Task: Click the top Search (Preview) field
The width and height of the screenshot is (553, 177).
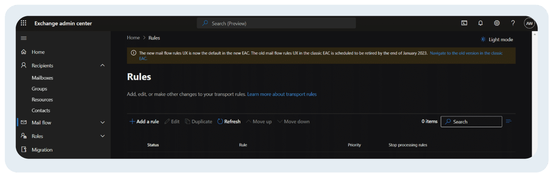Action: point(276,23)
